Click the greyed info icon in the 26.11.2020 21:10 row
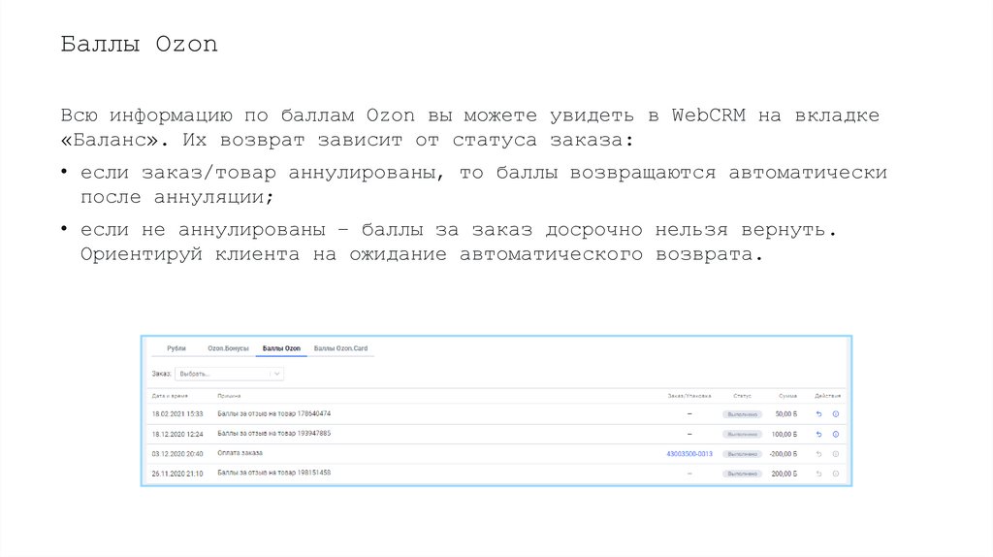This screenshot has width=993, height=557. [x=835, y=474]
